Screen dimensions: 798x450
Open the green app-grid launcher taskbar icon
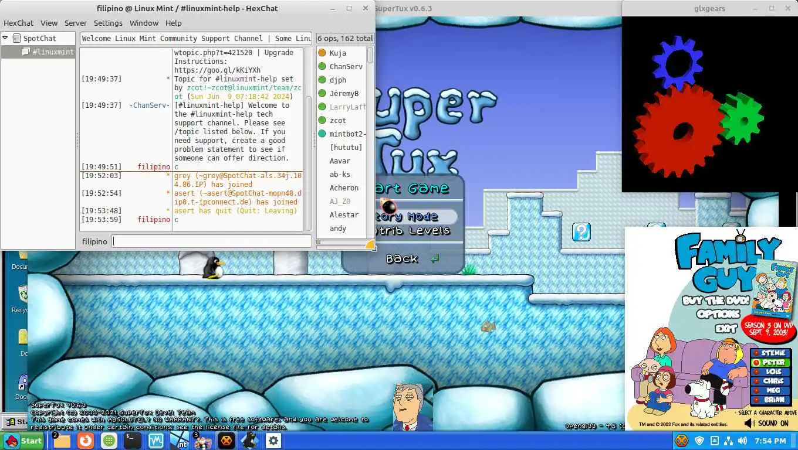pyautogui.click(x=109, y=441)
